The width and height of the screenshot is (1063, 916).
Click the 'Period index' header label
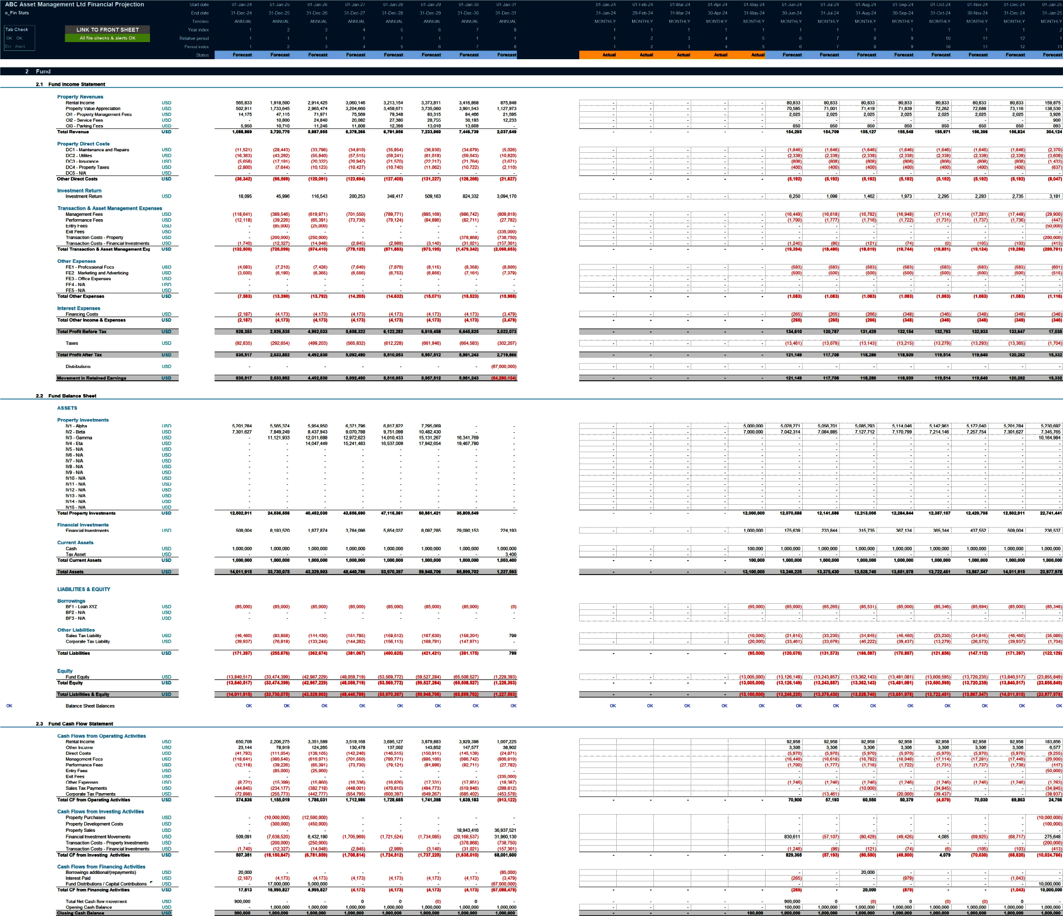[x=197, y=46]
